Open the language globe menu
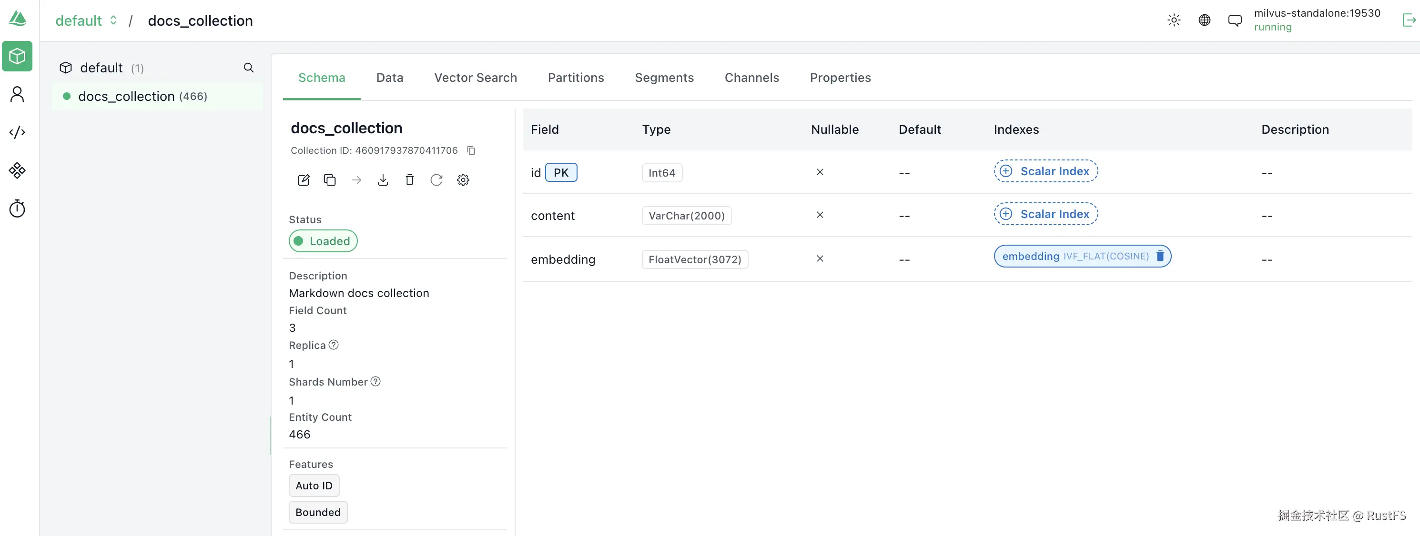This screenshot has height=536, width=1420. [x=1205, y=20]
